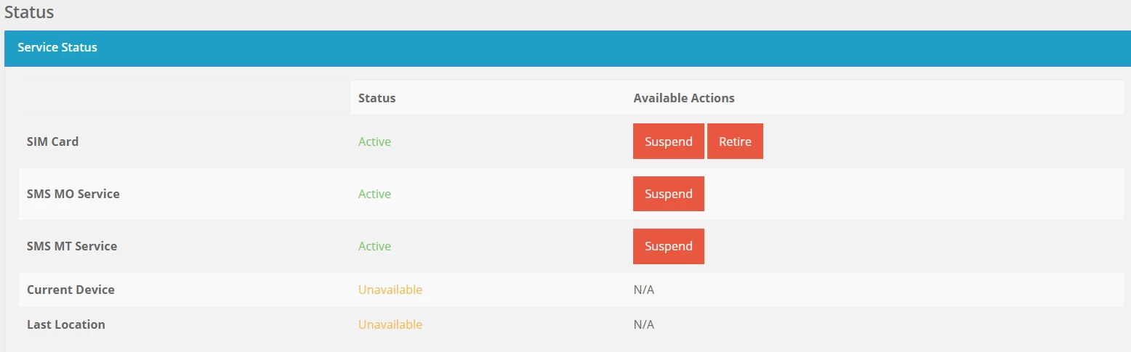Select the Status column header

pyautogui.click(x=377, y=98)
